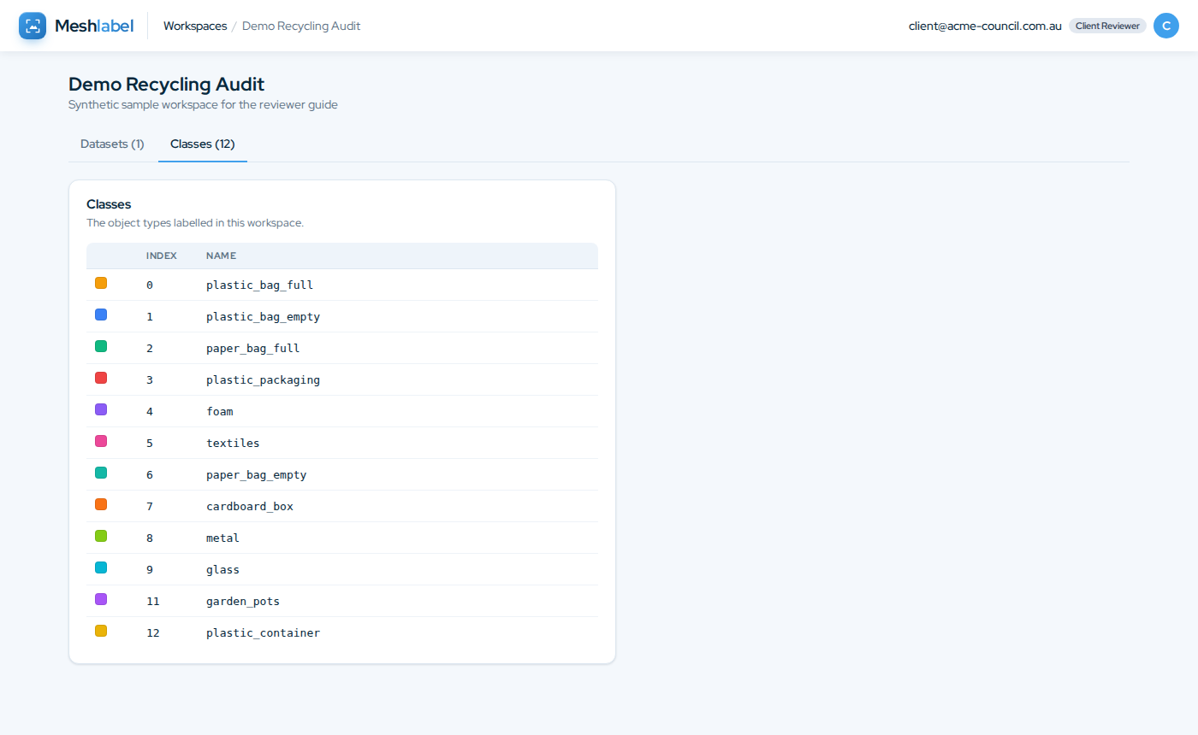Click the client@acme-council.com.au email

(x=985, y=26)
